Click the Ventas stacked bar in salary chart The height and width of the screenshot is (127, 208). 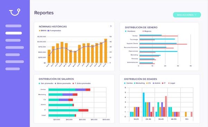(69, 90)
